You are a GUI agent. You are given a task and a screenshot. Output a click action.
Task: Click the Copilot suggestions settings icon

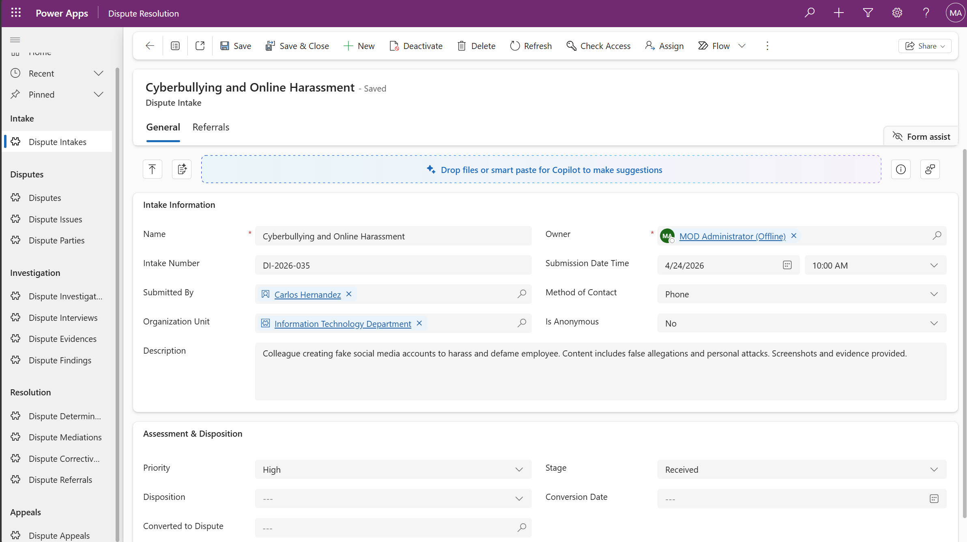tap(930, 169)
